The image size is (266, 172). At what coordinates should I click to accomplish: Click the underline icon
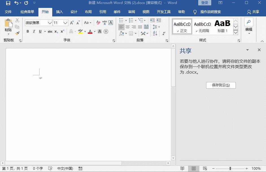(x=40, y=31)
